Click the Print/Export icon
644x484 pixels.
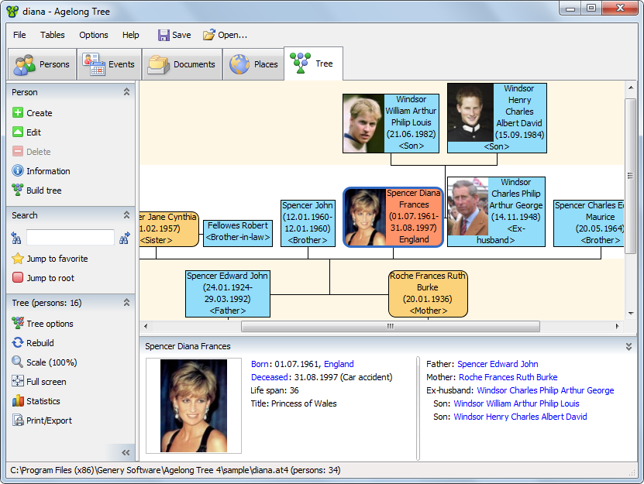pyautogui.click(x=18, y=420)
